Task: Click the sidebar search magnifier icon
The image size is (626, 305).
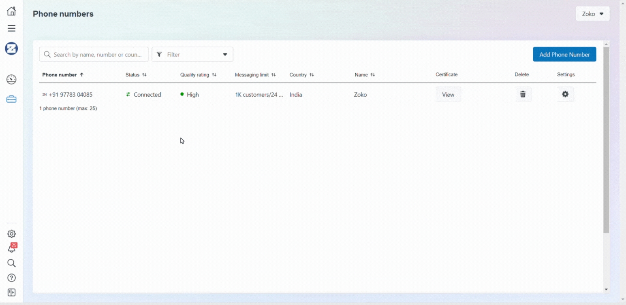Action: tap(11, 263)
